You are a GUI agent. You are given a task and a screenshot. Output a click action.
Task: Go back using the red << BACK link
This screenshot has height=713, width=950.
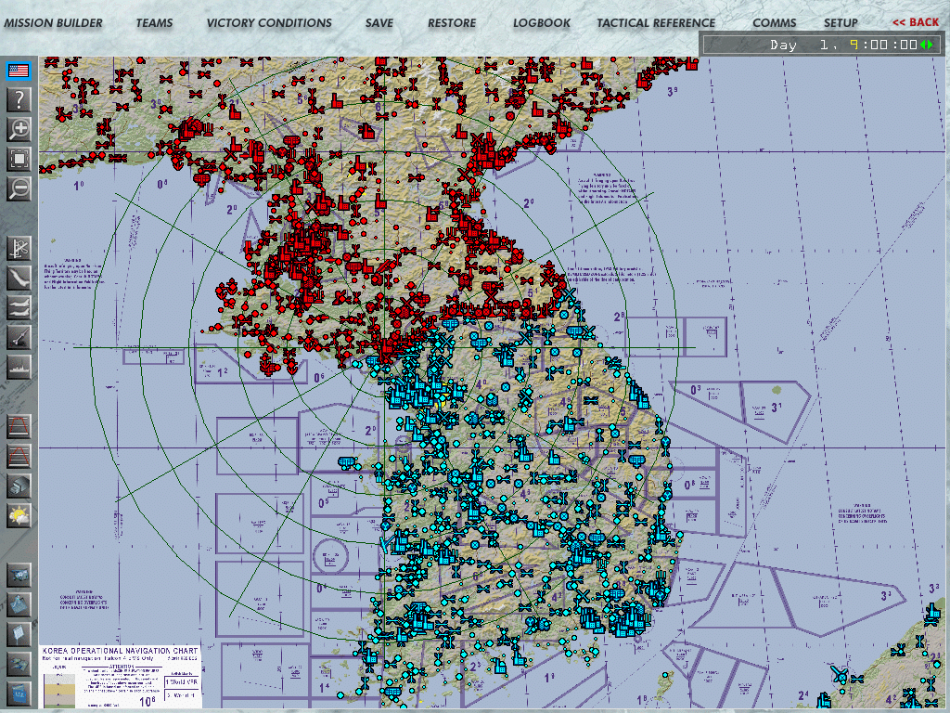pyautogui.click(x=916, y=22)
